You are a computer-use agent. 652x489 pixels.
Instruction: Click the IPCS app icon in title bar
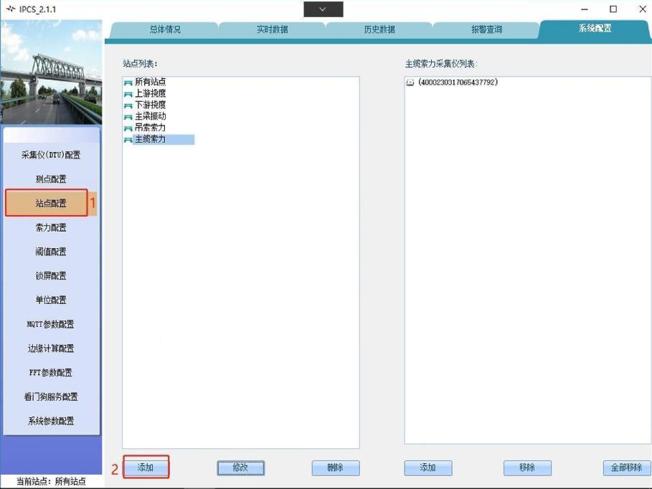coord(10,9)
